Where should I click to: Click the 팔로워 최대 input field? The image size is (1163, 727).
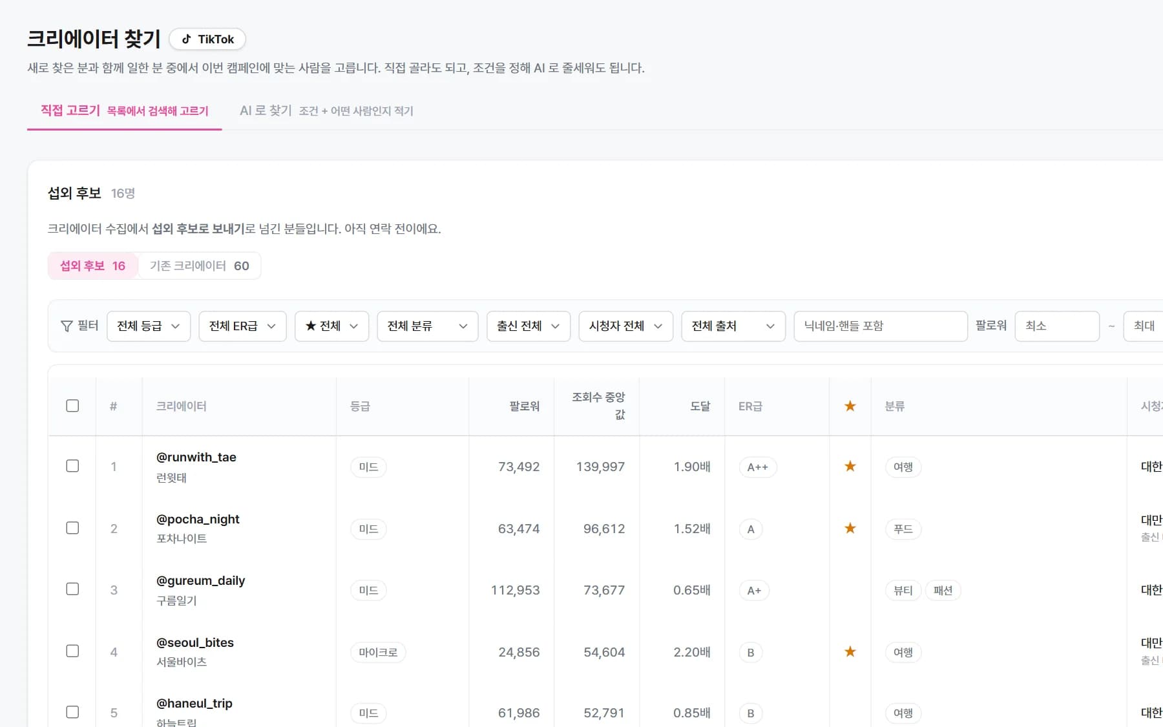coord(1144,326)
